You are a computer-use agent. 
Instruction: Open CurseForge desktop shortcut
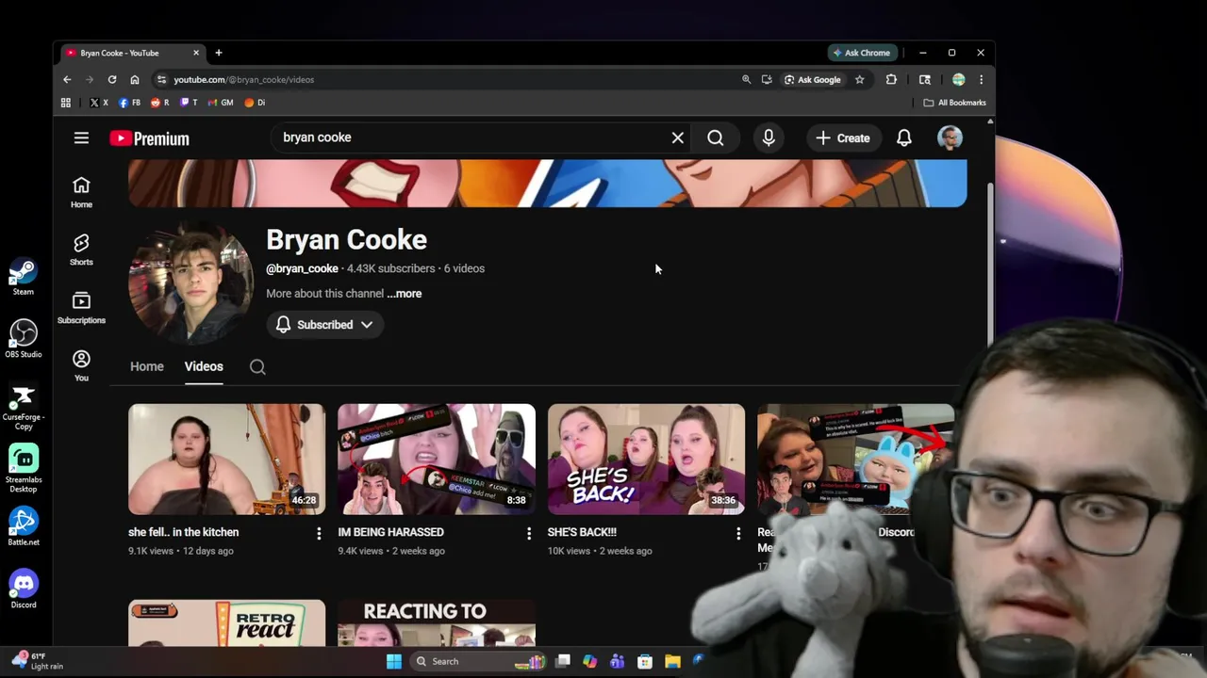click(24, 407)
